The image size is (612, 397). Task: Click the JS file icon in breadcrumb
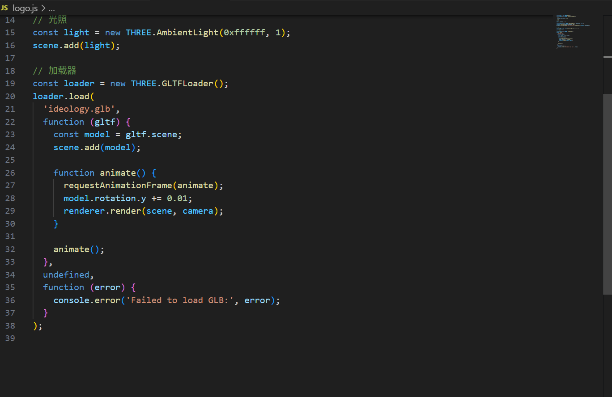(4, 8)
